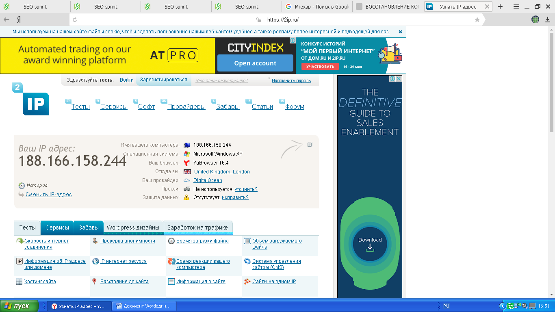The width and height of the screenshot is (555, 312).
Task: Open the Забавы navigation menu item
Action: click(228, 107)
